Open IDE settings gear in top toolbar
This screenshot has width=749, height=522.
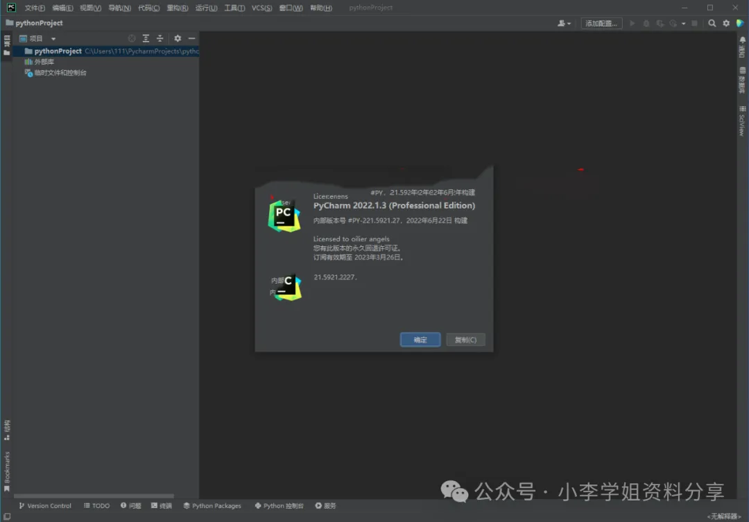click(726, 23)
